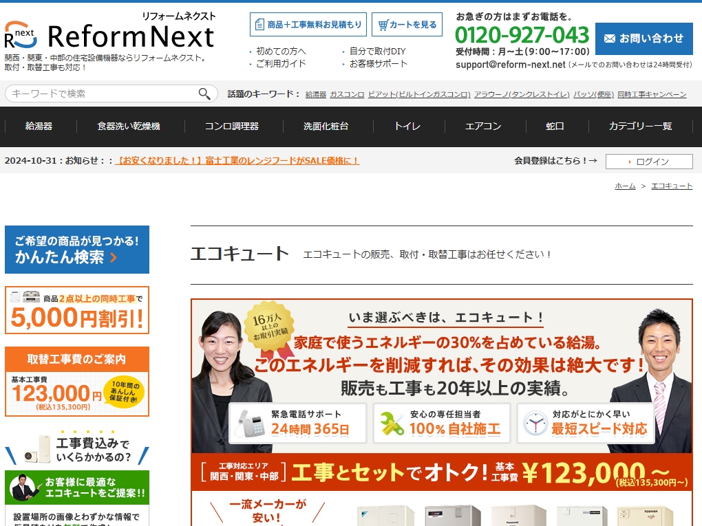Open the 給湯器 menu
This screenshot has height=526, width=702.
(39, 127)
